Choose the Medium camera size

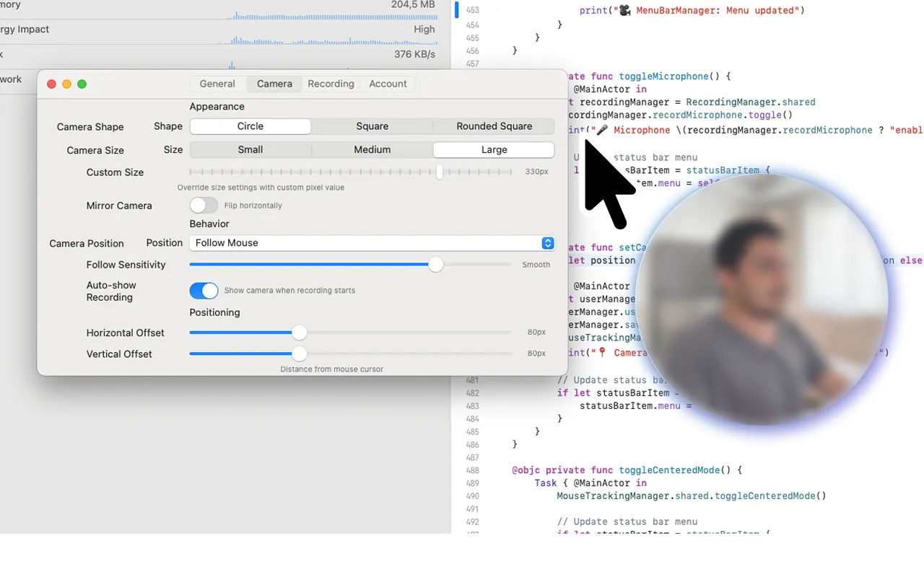coord(372,150)
